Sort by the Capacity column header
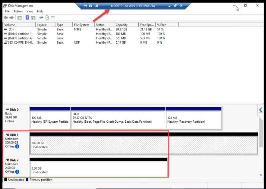This screenshot has width=266, height=189. point(126,25)
